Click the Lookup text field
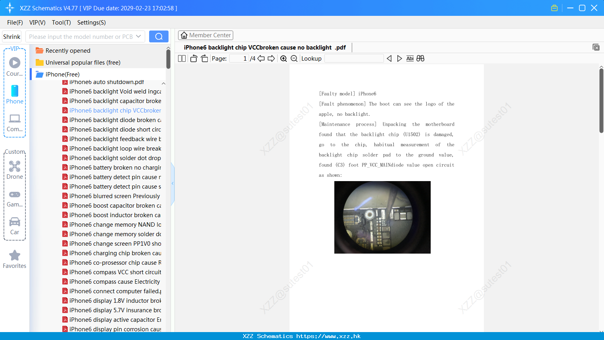 (354, 59)
